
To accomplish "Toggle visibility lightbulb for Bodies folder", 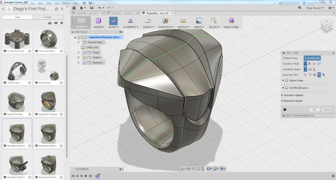I will (84, 57).
